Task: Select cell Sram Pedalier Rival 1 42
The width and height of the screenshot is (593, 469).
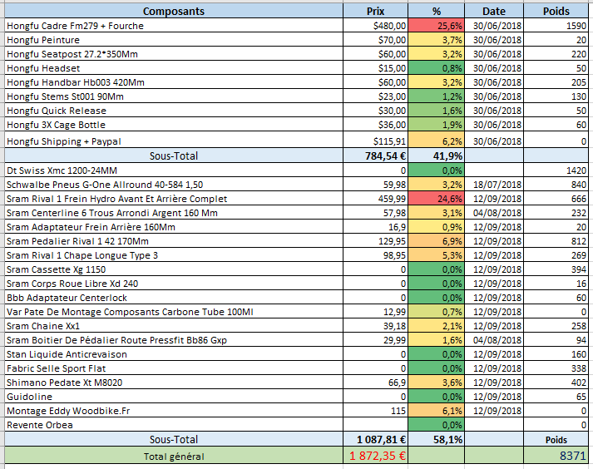Action: click(x=174, y=241)
